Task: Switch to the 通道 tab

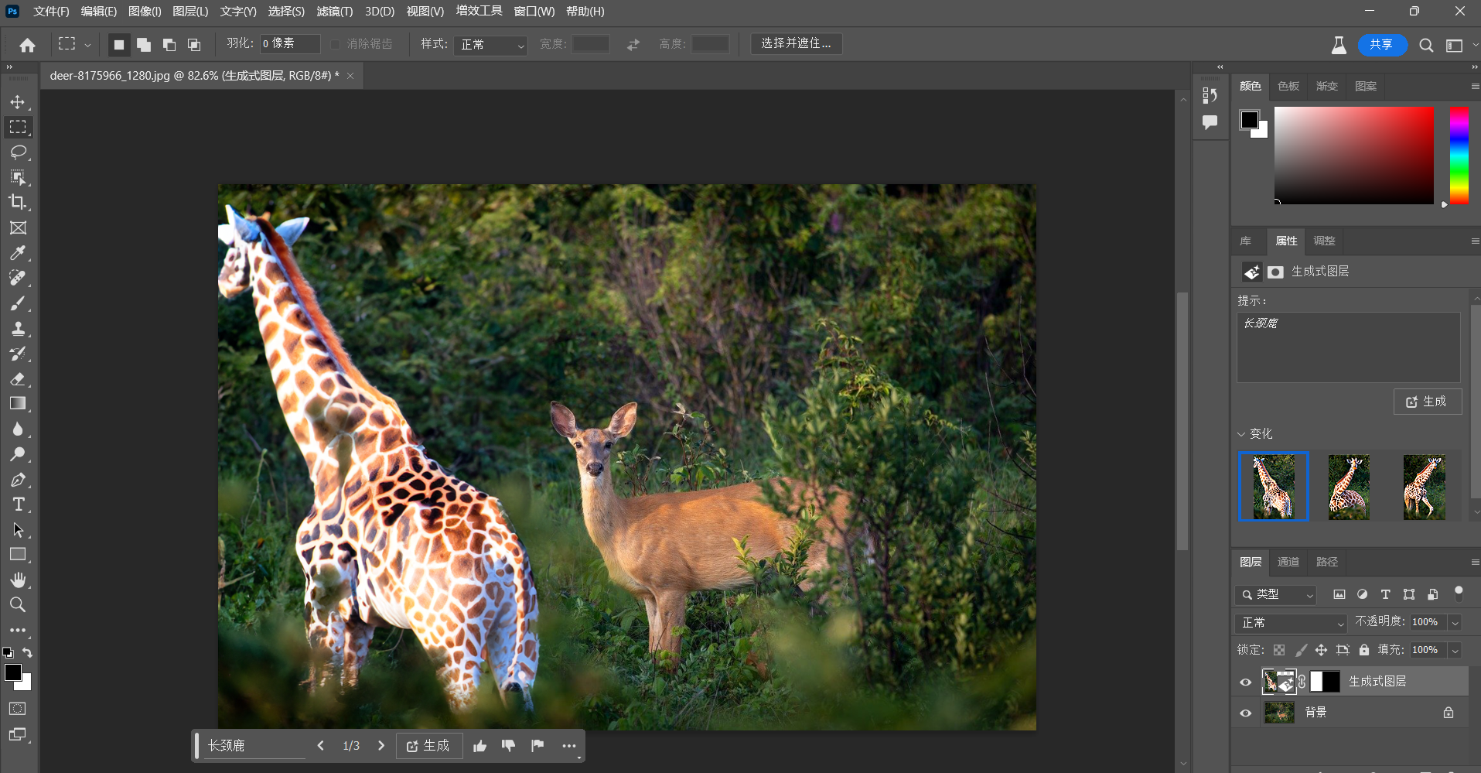Action: tap(1288, 562)
